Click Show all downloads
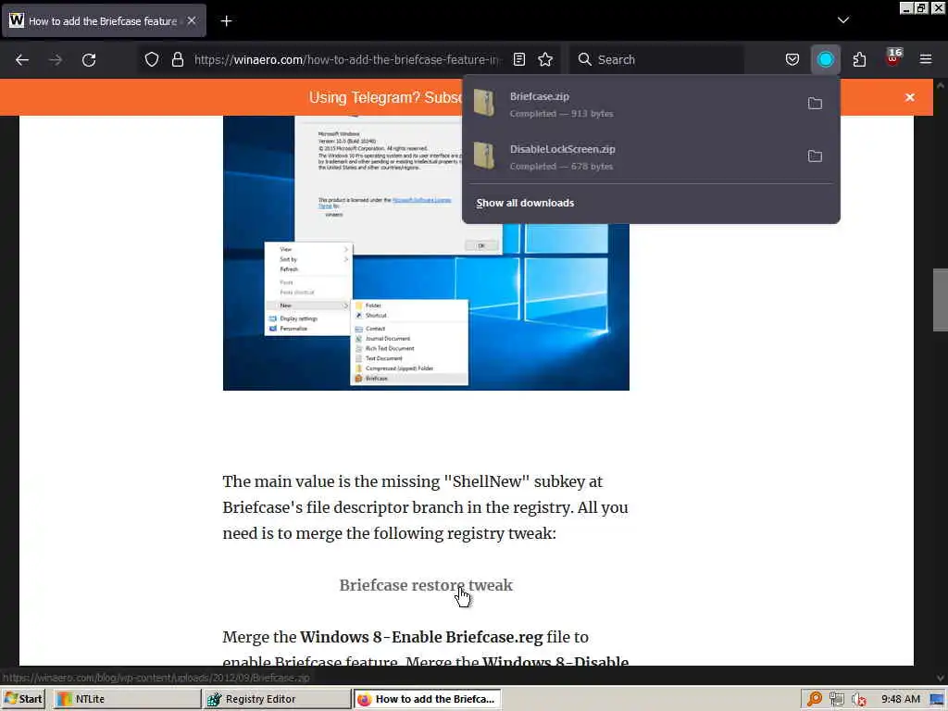Image resolution: width=948 pixels, height=711 pixels. 526,203
